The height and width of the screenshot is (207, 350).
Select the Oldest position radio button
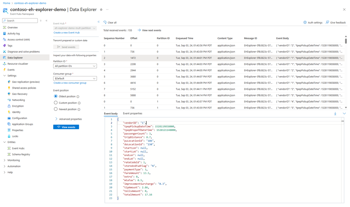(x=56, y=96)
